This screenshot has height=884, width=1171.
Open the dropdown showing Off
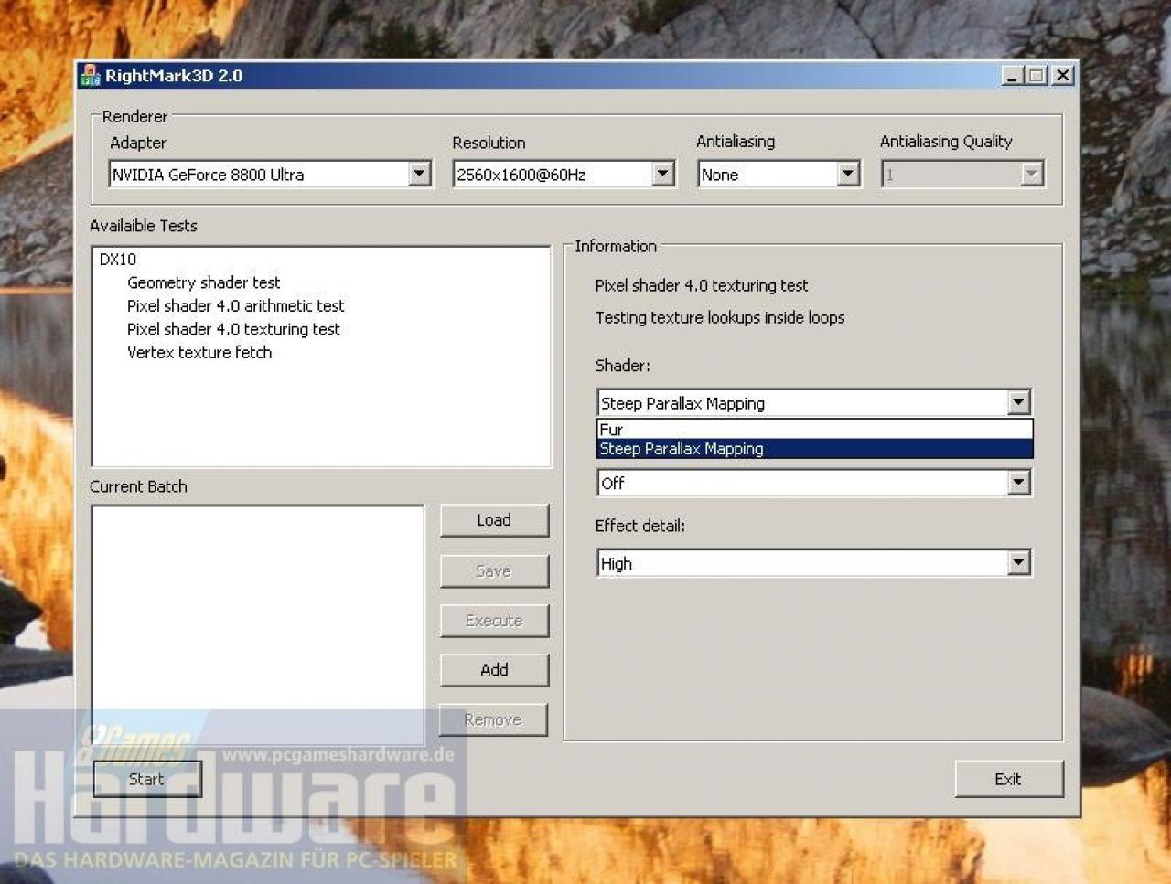coord(1018,483)
